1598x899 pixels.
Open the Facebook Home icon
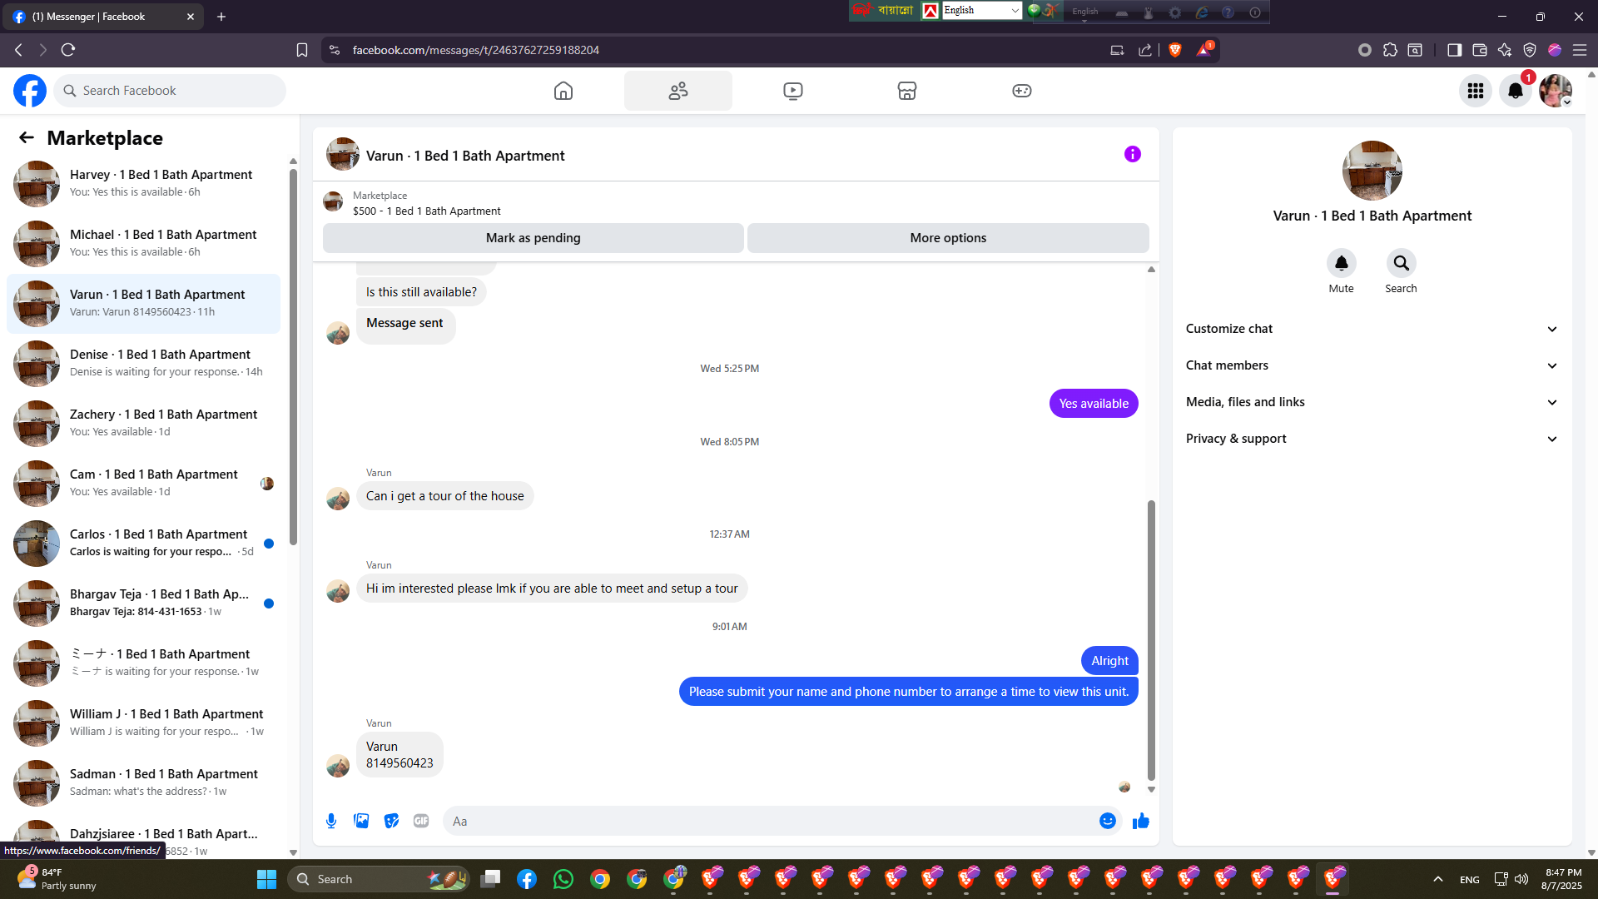tap(563, 91)
